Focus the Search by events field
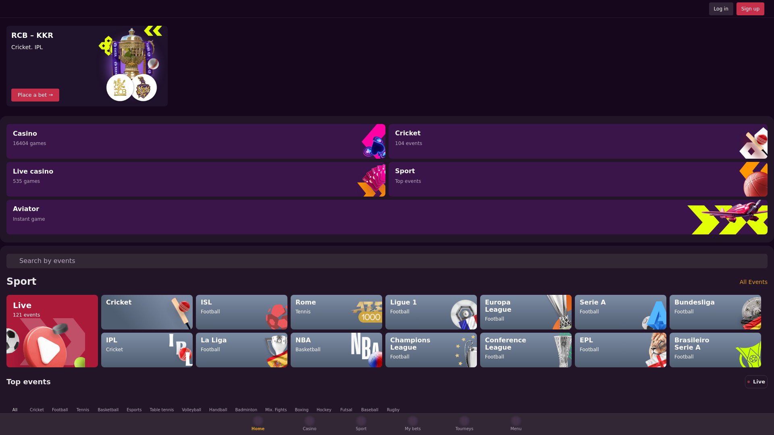The height and width of the screenshot is (435, 774). point(387,261)
